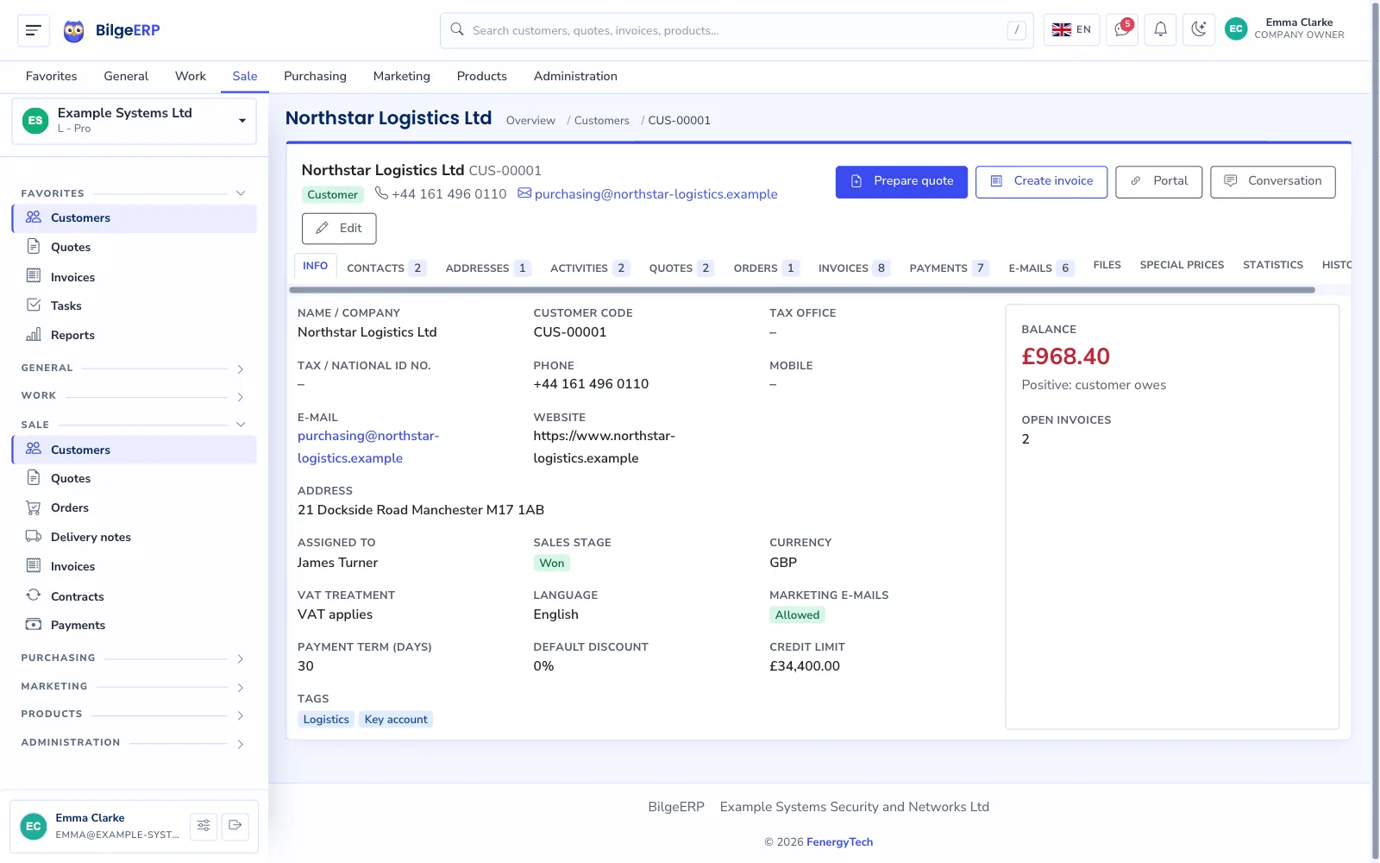Open the customer Portal button
Screen dimensions: 1380x863
tap(1158, 181)
